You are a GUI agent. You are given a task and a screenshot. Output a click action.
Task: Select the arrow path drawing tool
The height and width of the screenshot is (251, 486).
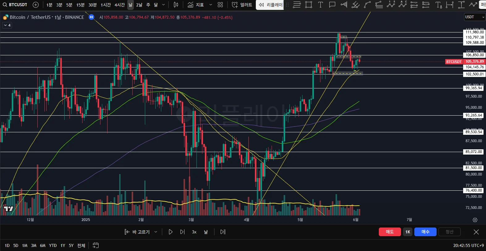click(473, 5)
